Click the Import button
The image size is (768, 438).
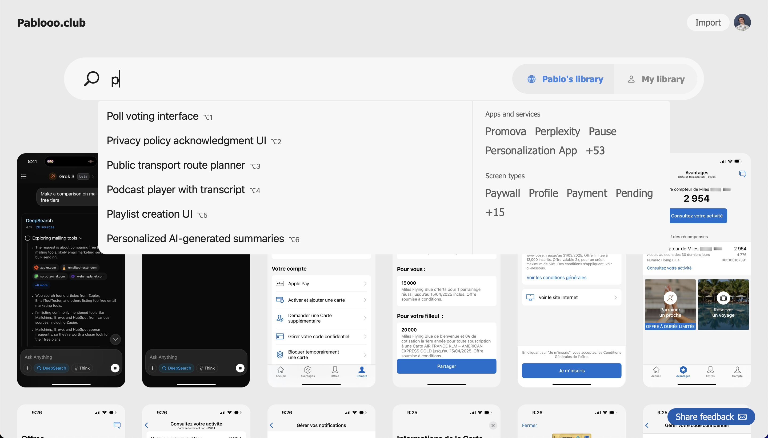pos(708,22)
